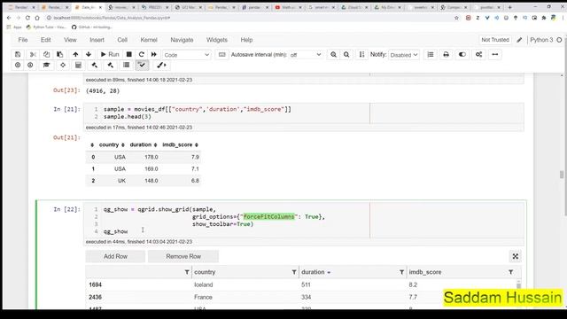This screenshot has width=567, height=319.
Task: Open the Help menu
Action: coord(246,40)
